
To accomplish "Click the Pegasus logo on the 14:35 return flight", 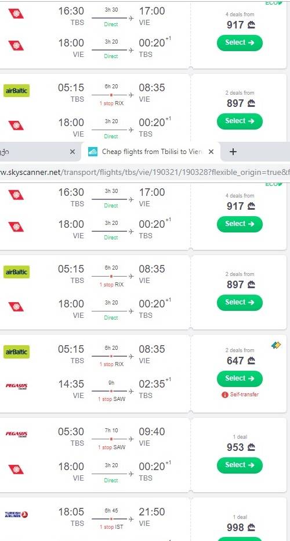I will point(17,386).
